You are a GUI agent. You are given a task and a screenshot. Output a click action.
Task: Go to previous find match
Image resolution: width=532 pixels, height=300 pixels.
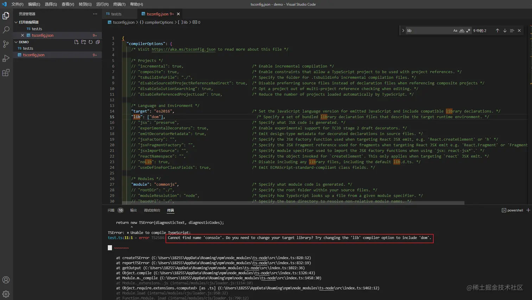point(497,31)
